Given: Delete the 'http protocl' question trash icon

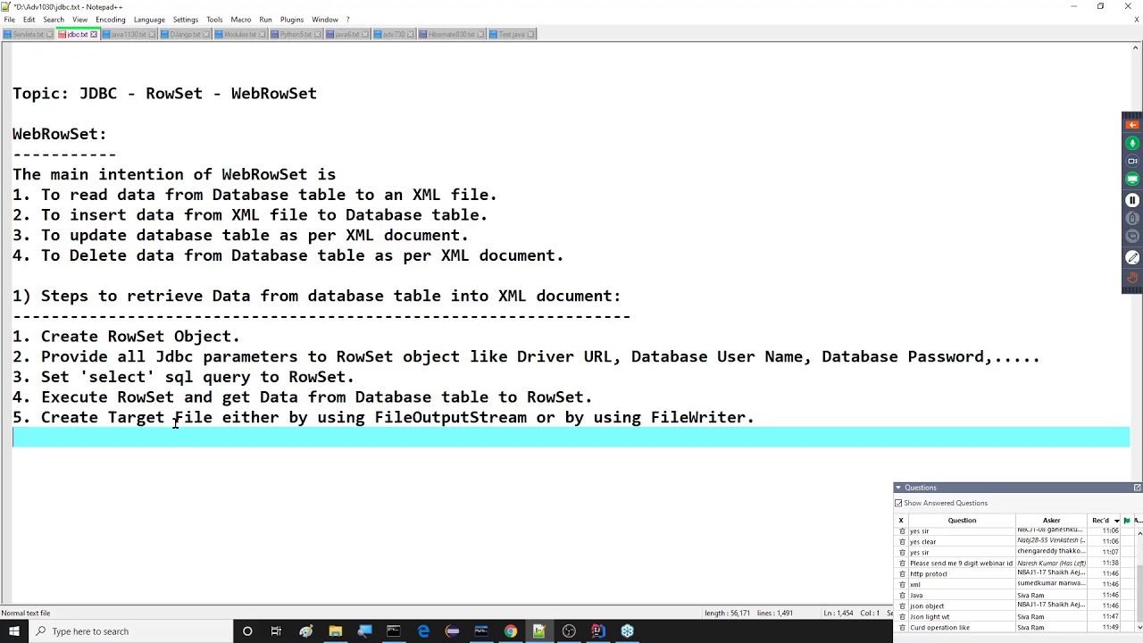Looking at the screenshot, I should tap(902, 574).
